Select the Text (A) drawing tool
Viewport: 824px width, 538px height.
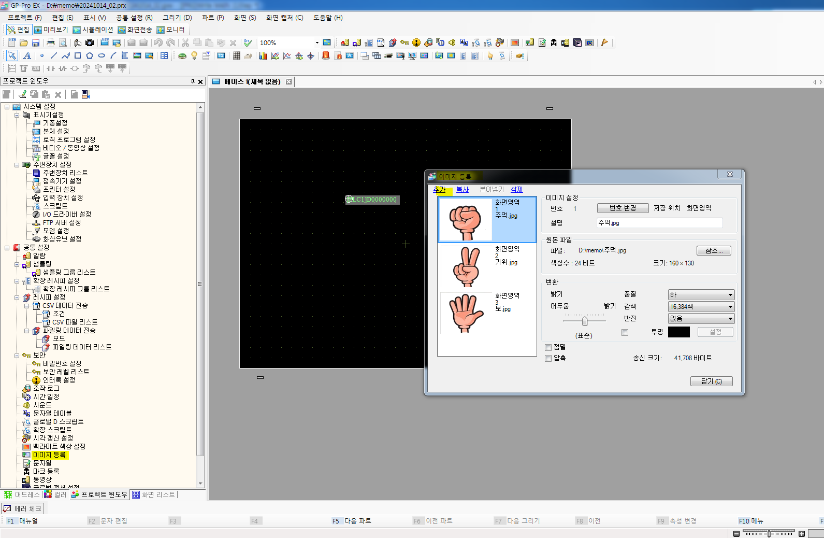[27, 55]
